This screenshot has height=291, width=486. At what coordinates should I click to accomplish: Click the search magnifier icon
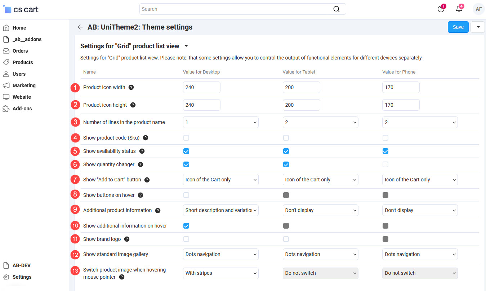pyautogui.click(x=336, y=9)
